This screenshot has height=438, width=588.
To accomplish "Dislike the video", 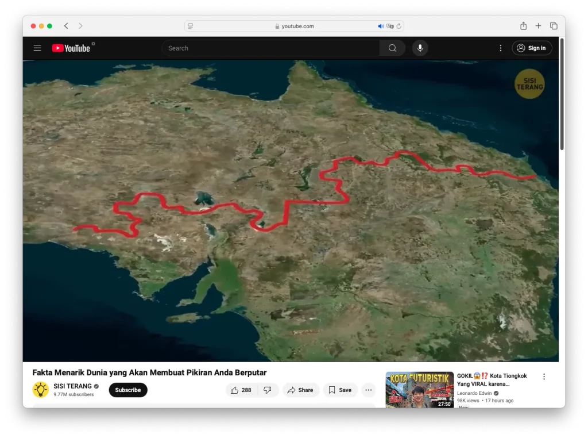I will coord(268,390).
